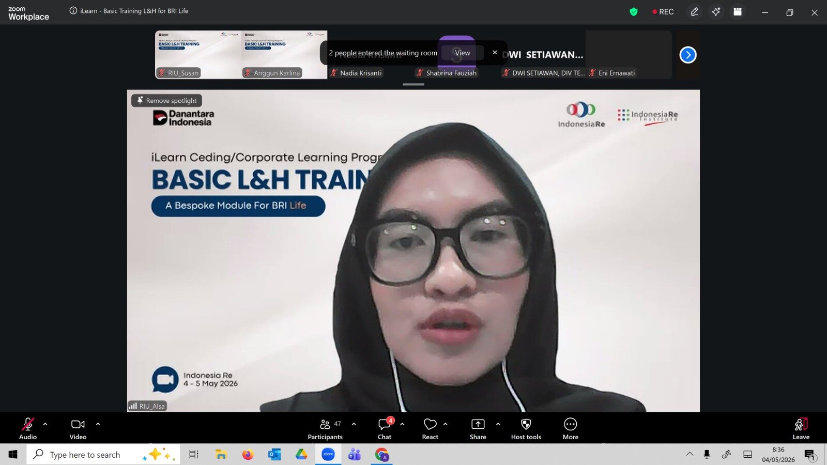Expand the react options arrow
The image size is (827, 465).
(446, 424)
